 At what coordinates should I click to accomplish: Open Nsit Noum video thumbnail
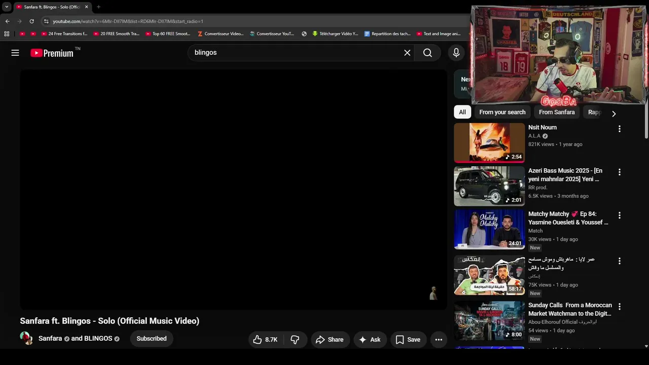click(x=489, y=142)
